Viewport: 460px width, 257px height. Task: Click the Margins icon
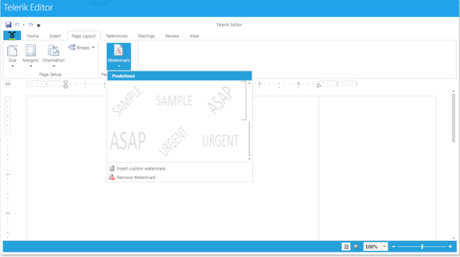coord(31,51)
